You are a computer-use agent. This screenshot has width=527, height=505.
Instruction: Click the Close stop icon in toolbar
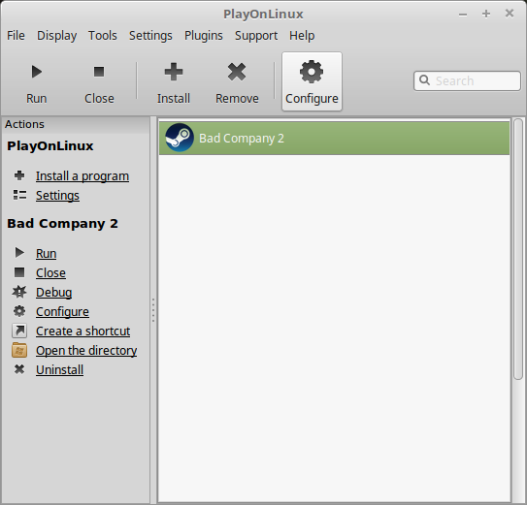click(99, 72)
